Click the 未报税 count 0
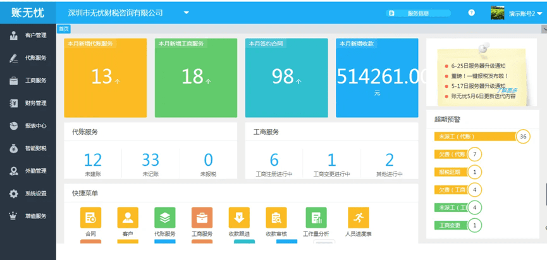Viewport: 547px width, 260px height. point(208,160)
